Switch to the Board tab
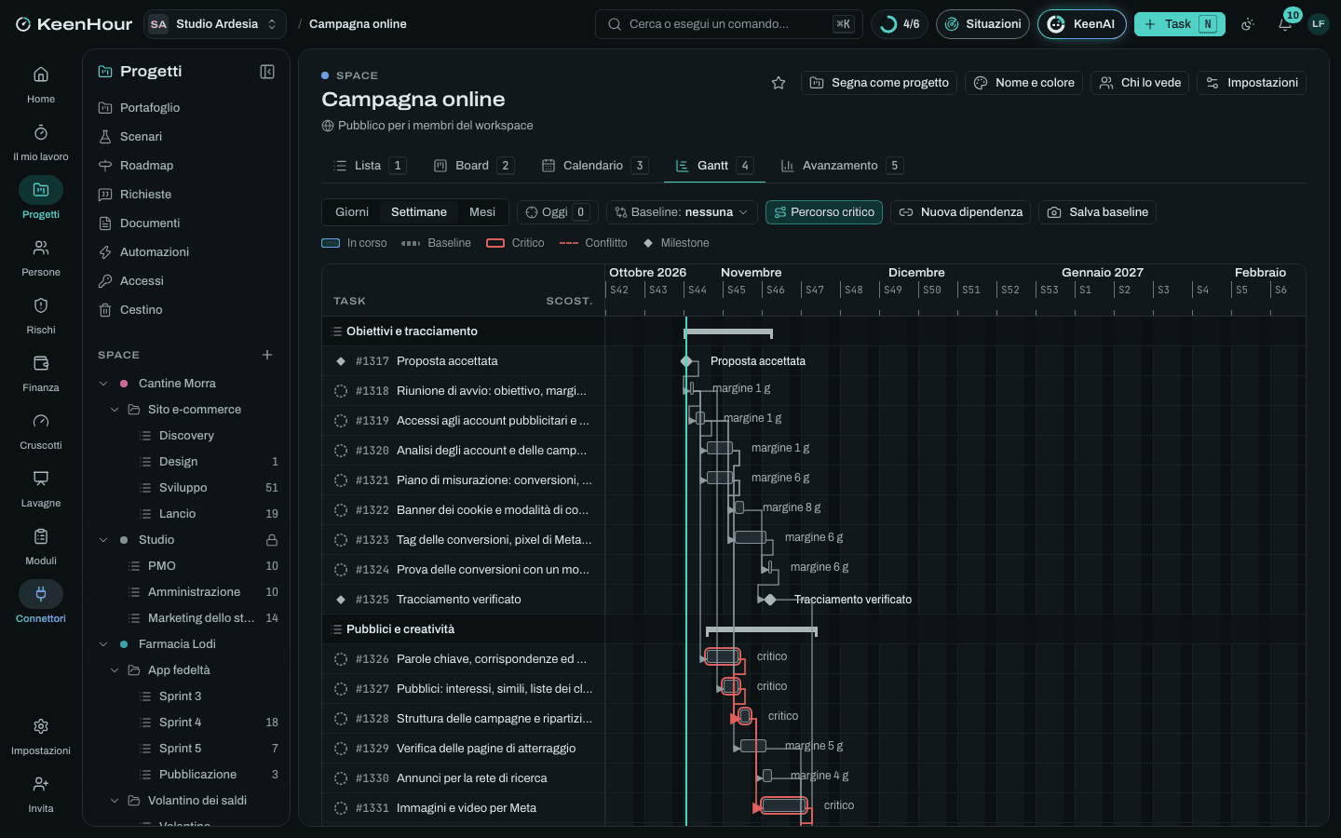1341x838 pixels. click(x=473, y=166)
